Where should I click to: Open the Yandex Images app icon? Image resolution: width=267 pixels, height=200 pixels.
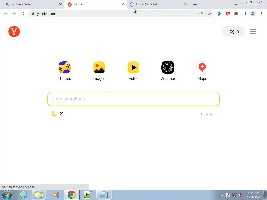99,67
